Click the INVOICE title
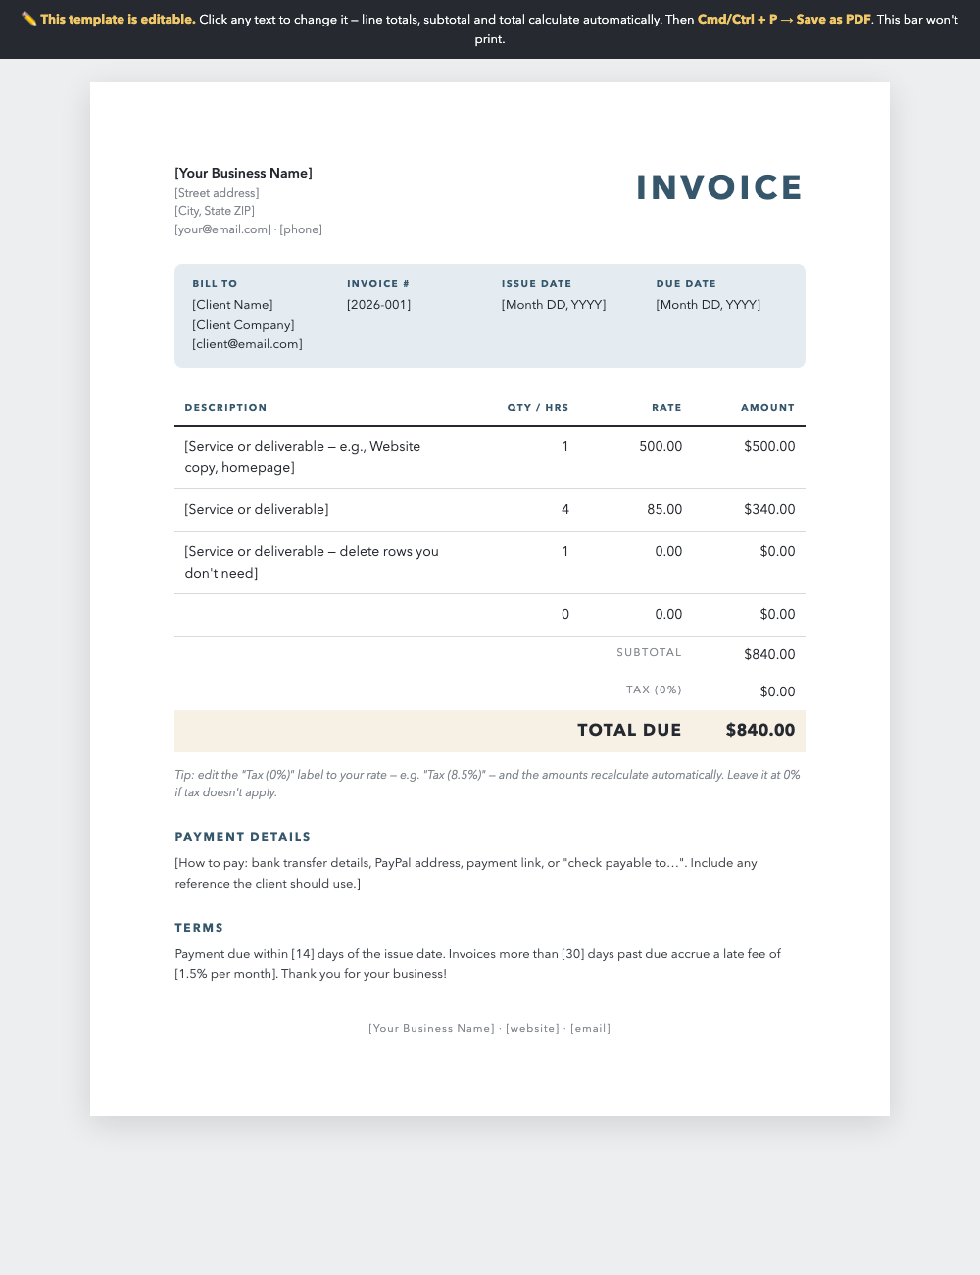This screenshot has height=1275, width=980. [x=719, y=187]
